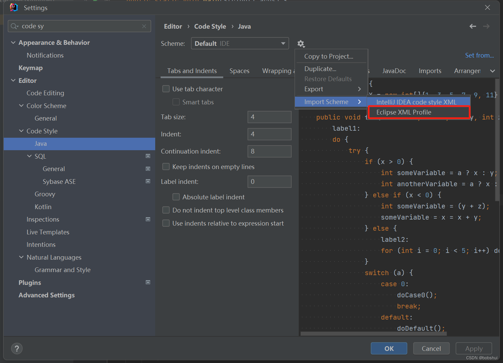Collapse the Appearance & Behavior section
Image resolution: width=503 pixels, height=363 pixels.
(13, 42)
